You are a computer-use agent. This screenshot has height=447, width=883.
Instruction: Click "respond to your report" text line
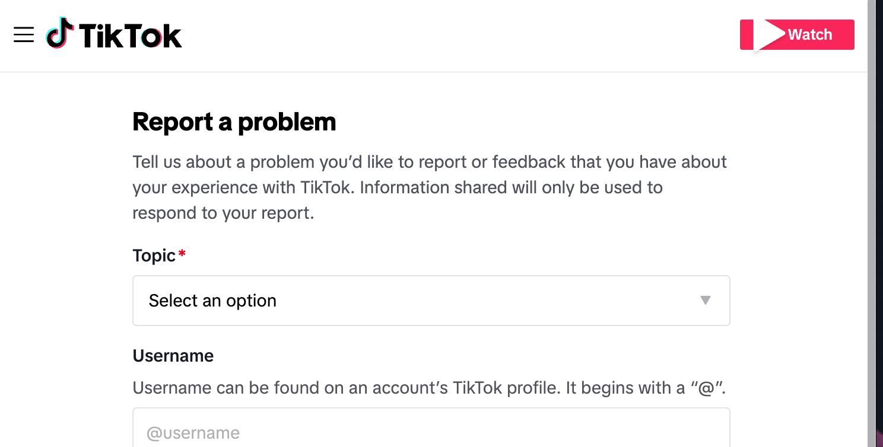(223, 213)
